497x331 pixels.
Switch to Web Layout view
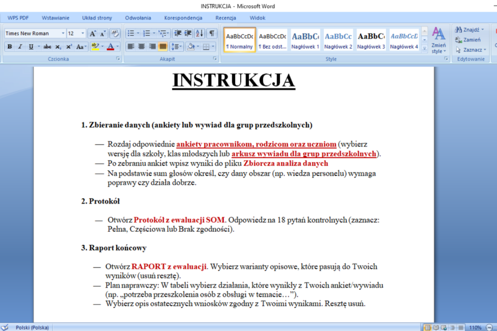coord(444,327)
